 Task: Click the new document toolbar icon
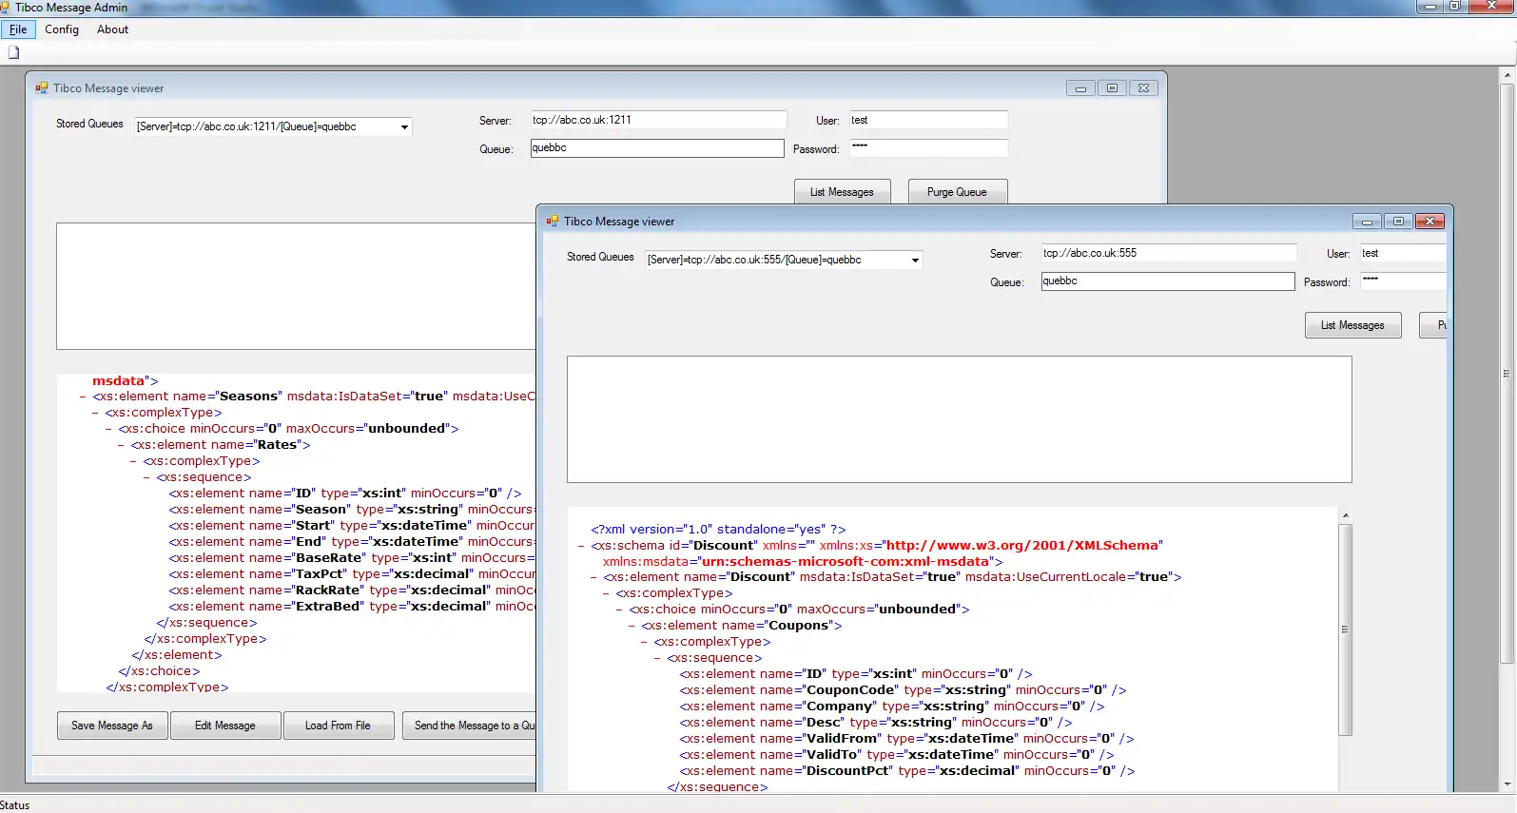[x=13, y=52]
